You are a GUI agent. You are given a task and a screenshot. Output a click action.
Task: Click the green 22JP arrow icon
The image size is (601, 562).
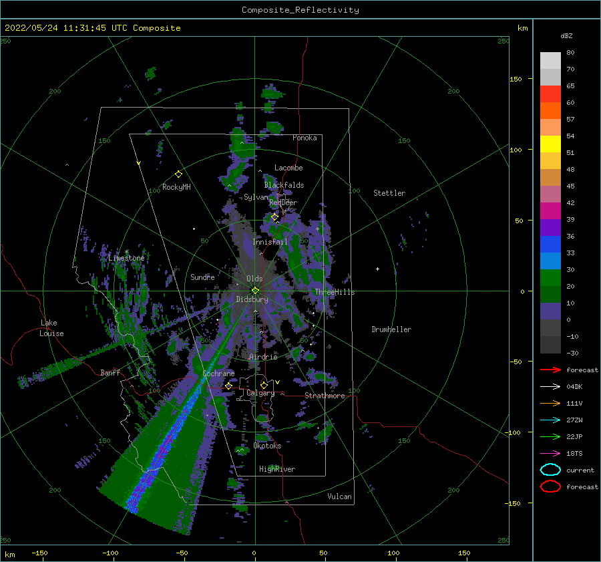point(550,436)
